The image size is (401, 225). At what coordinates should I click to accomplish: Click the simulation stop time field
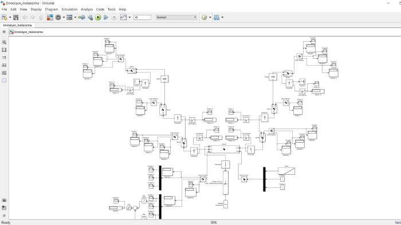(x=143, y=17)
